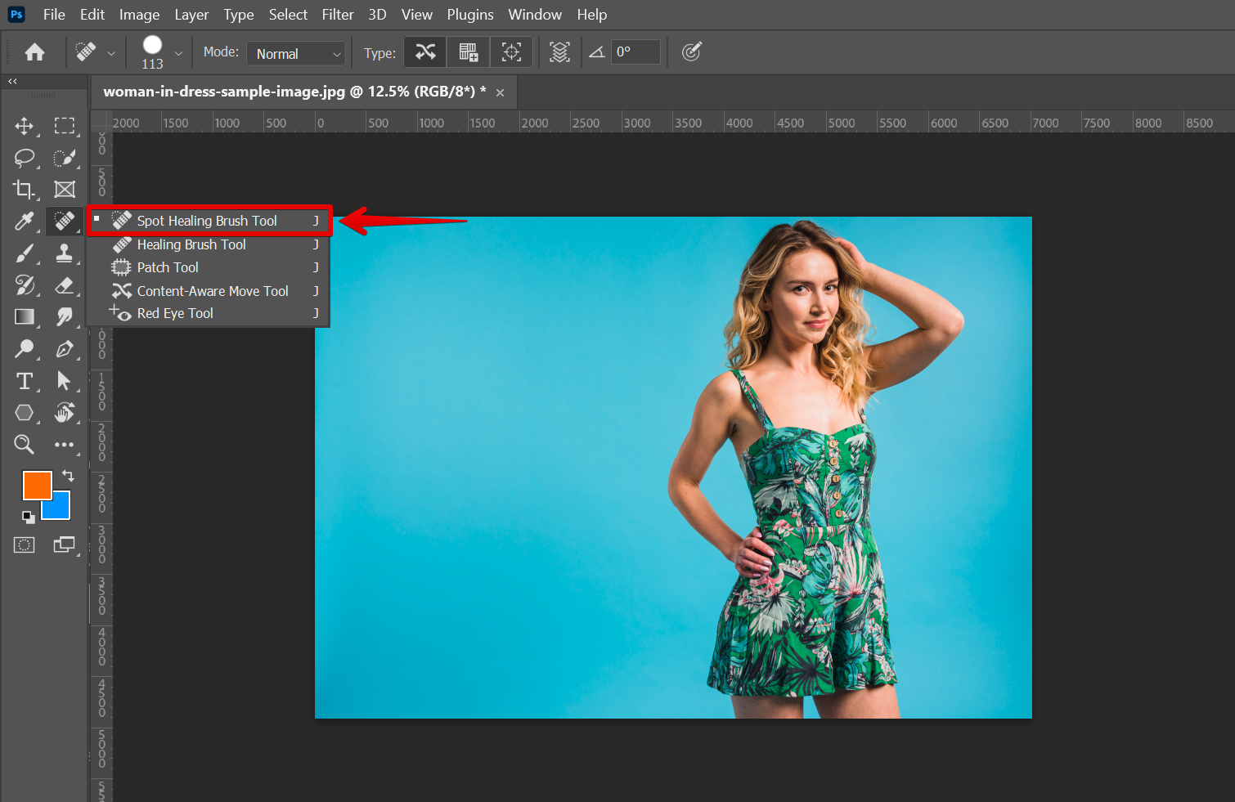Toggle Quick Mask mode
This screenshot has width=1235, height=802.
25,545
